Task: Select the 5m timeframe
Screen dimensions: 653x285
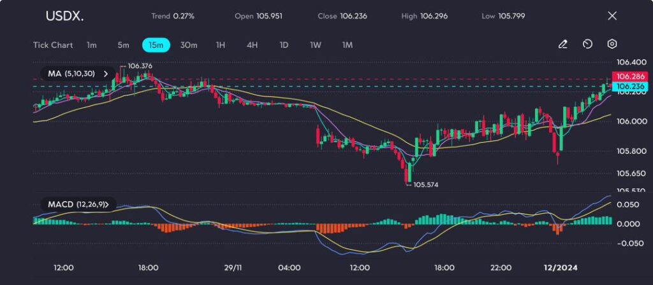Action: pyautogui.click(x=123, y=45)
